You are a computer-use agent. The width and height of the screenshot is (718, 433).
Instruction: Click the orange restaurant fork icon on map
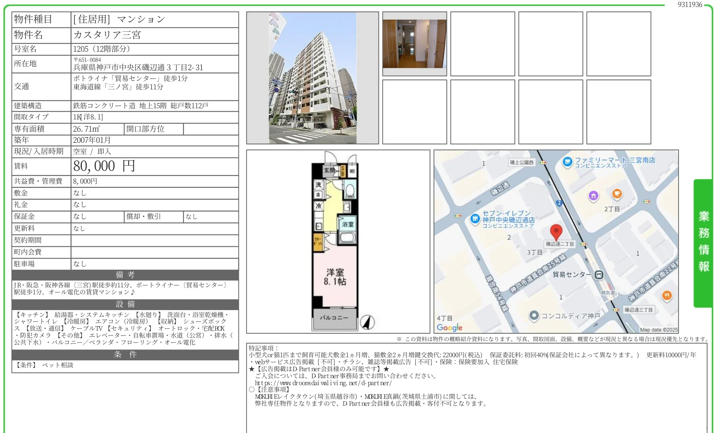667,295
